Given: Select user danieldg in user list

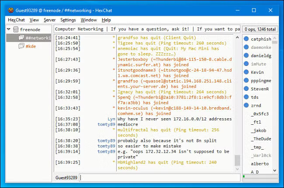Looking at the screenshot, I should point(261,56).
